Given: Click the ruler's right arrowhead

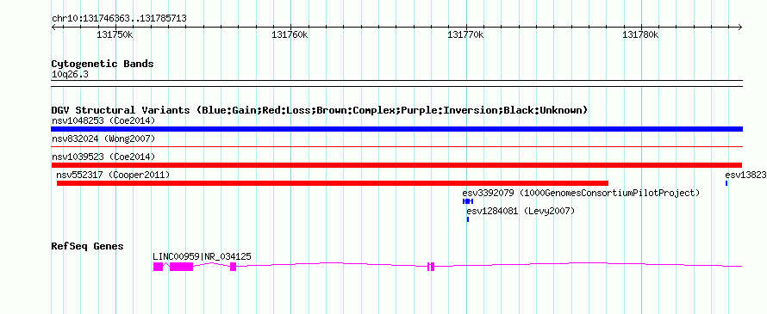Looking at the screenshot, I should pyautogui.click(x=739, y=27).
